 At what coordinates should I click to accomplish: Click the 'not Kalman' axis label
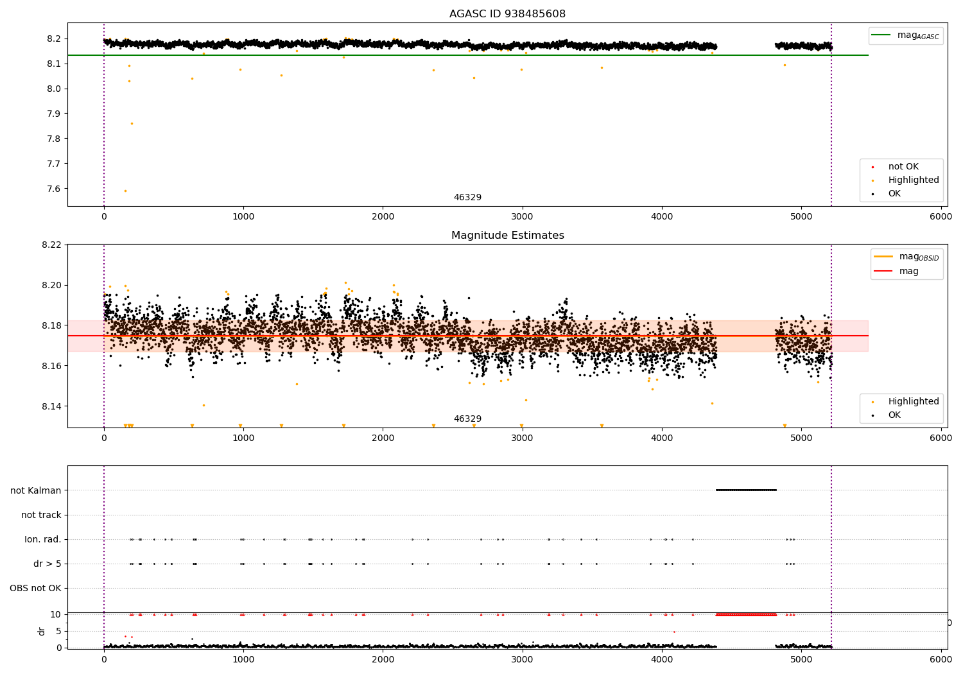(36, 490)
